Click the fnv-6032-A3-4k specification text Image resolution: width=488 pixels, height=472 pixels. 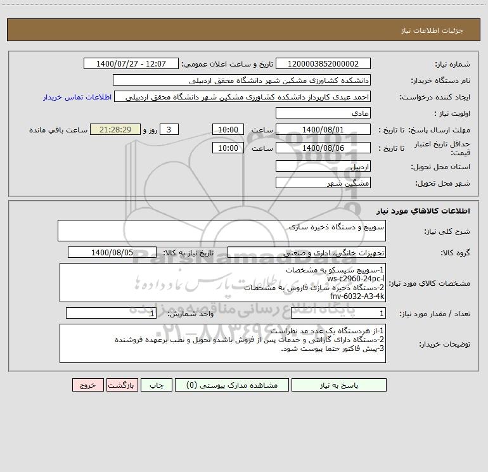coord(357,297)
